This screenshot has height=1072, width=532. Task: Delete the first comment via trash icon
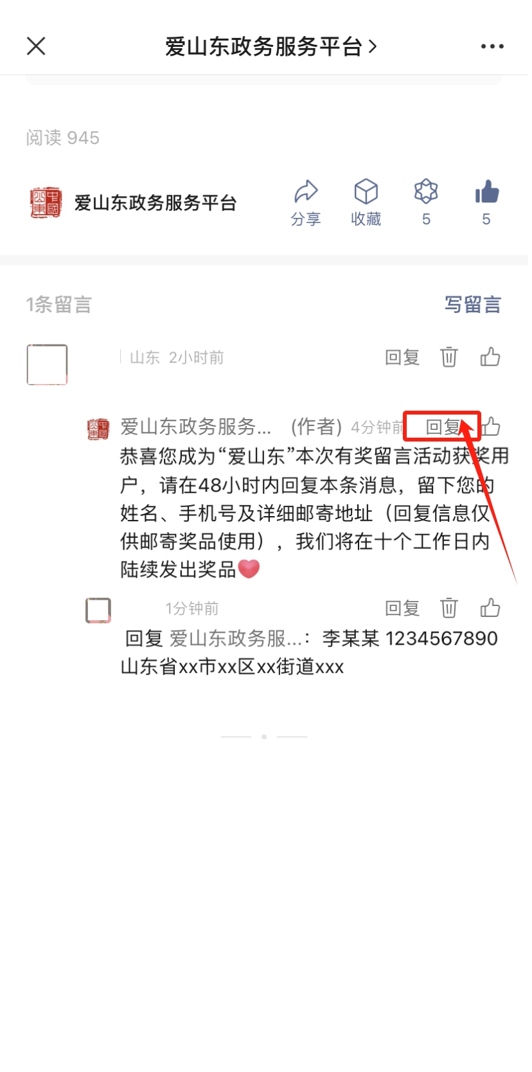coord(449,357)
